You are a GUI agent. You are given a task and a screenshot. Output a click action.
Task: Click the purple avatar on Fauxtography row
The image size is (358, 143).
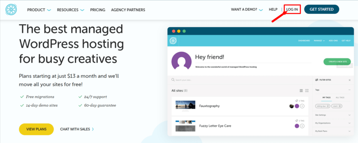(297, 106)
